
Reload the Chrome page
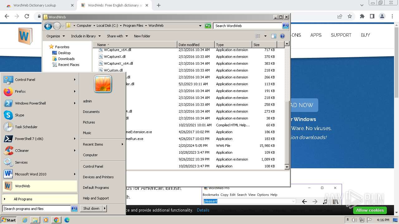point(27,16)
